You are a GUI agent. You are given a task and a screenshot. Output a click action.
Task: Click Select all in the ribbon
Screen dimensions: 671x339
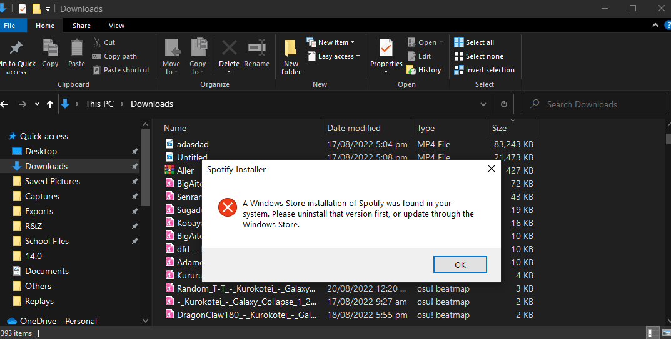[x=474, y=42]
